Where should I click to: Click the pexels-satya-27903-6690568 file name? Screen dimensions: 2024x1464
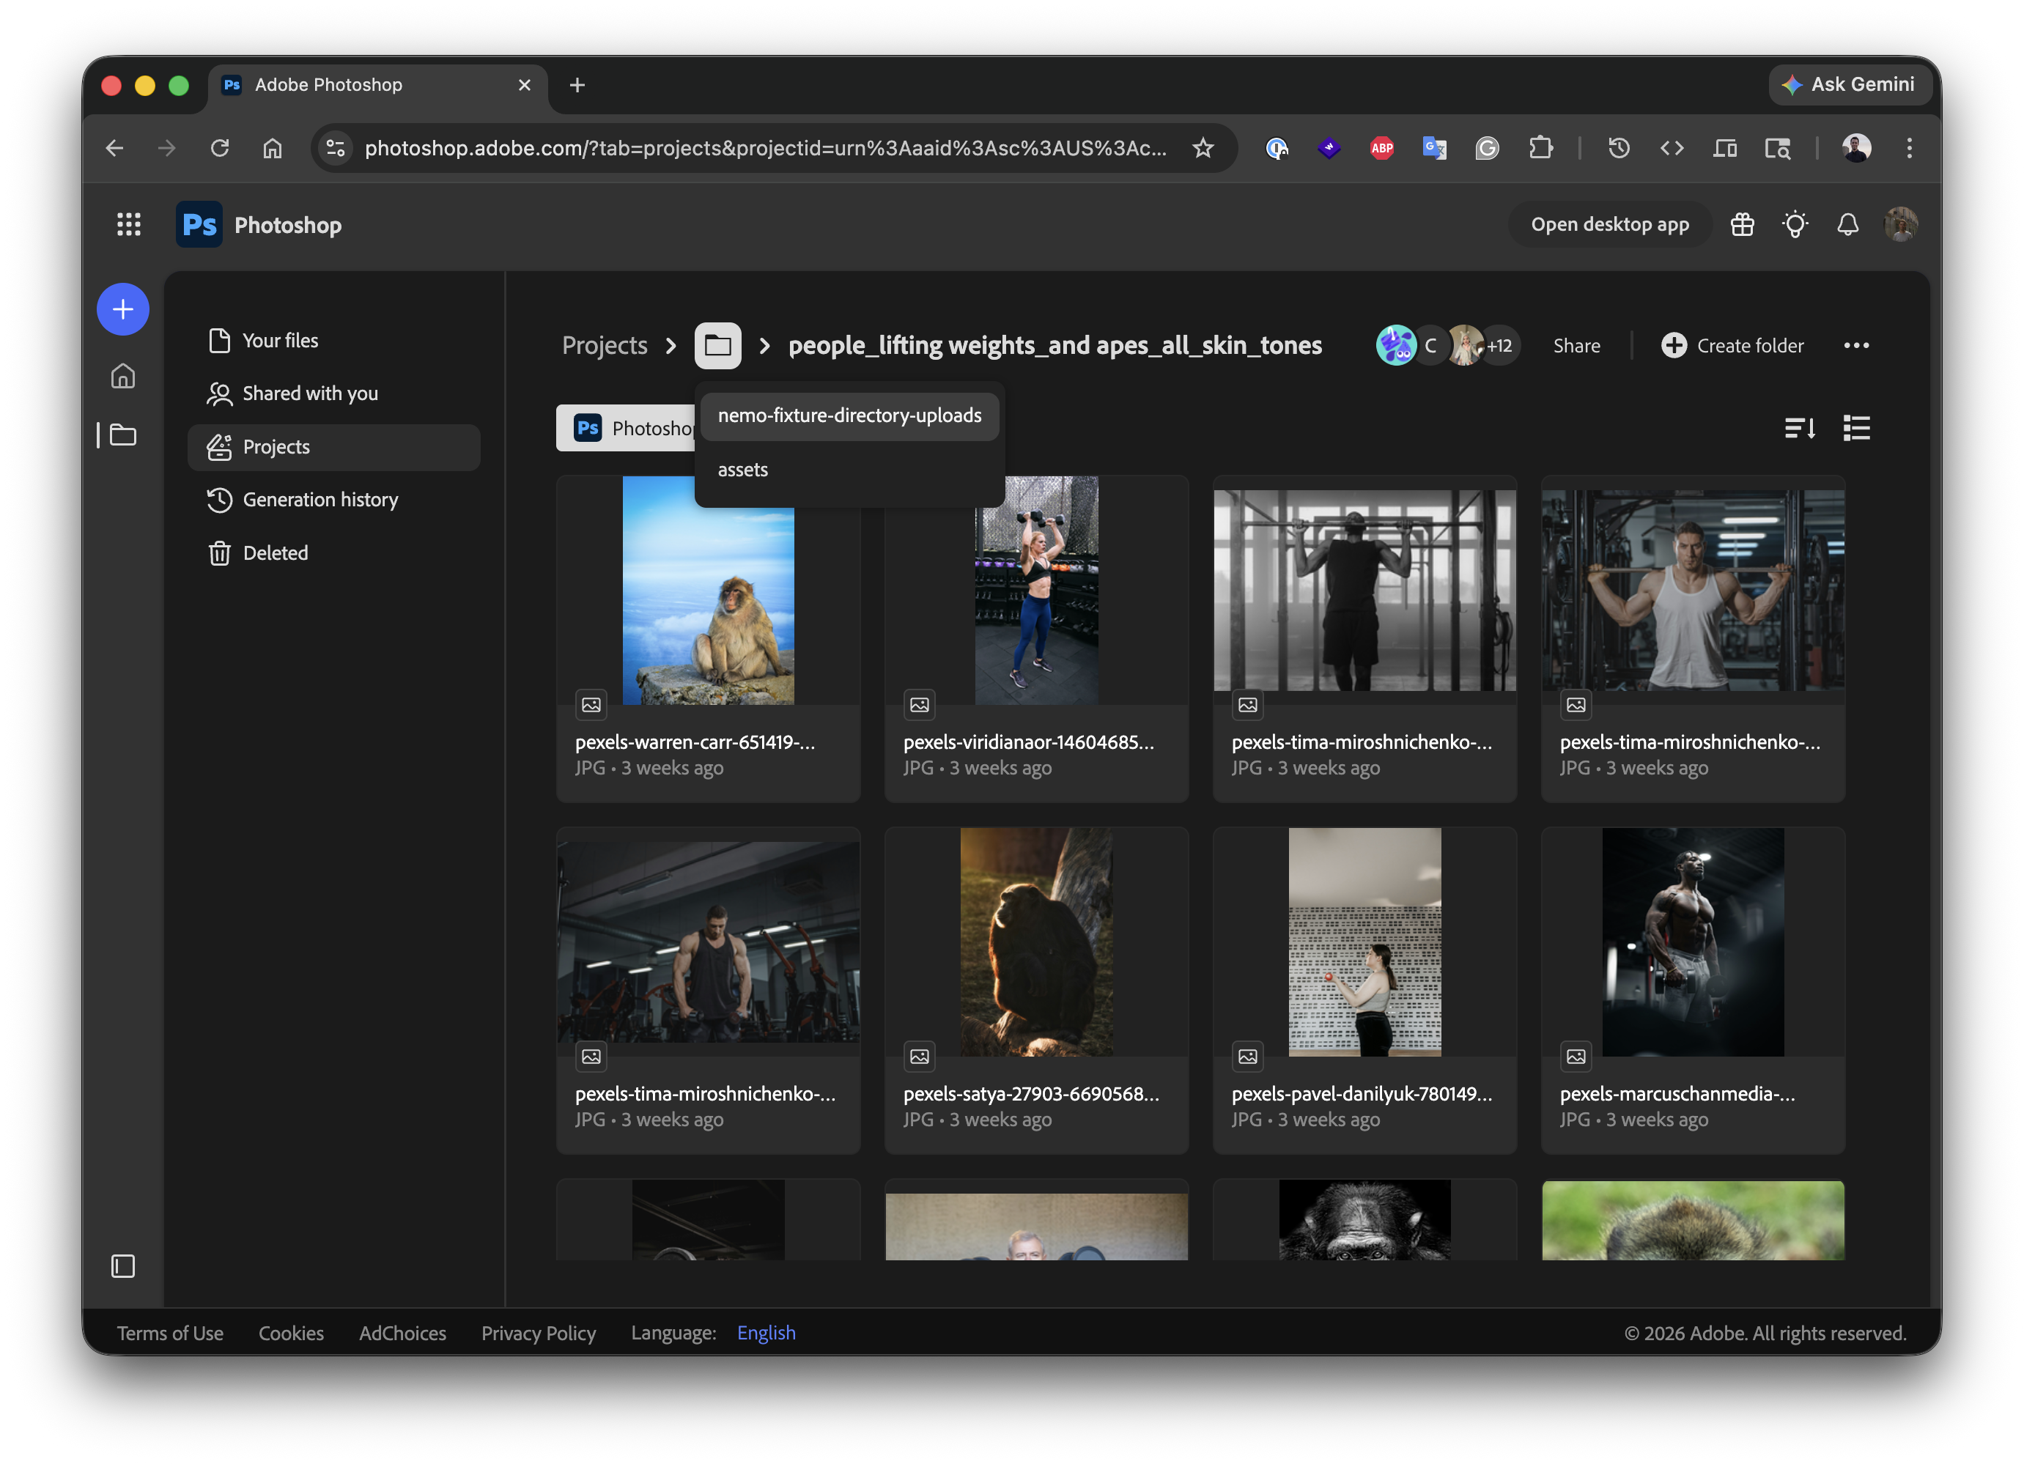pyautogui.click(x=1032, y=1094)
